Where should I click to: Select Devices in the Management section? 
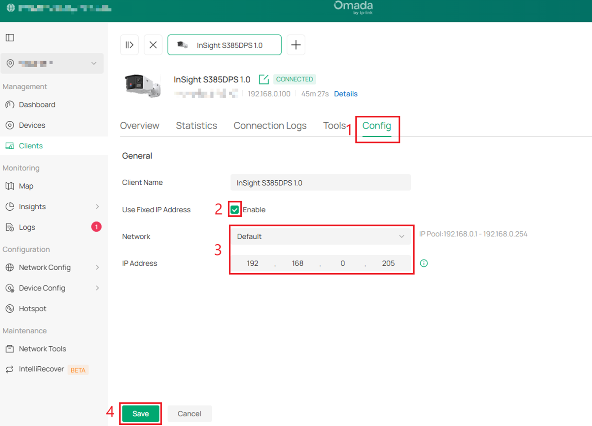[x=32, y=125]
